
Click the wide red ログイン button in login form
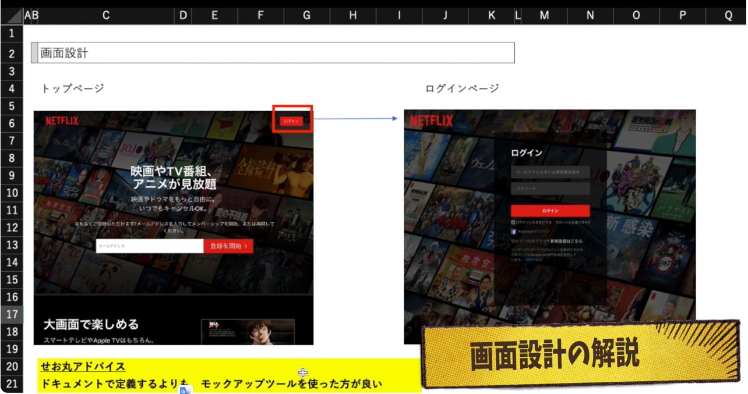click(x=551, y=211)
